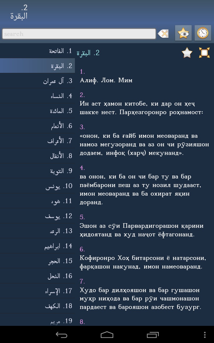Tap the Android back button
The width and height of the screenshot is (214, 343).
61,335
